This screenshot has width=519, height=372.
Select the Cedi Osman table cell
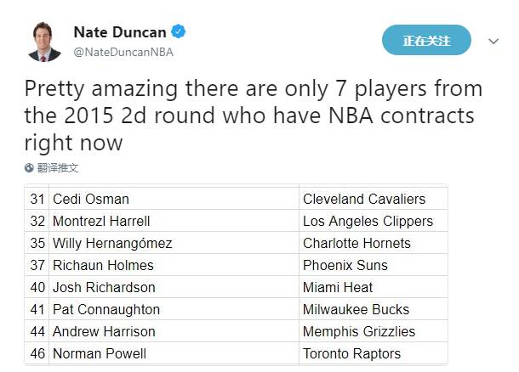(x=91, y=199)
